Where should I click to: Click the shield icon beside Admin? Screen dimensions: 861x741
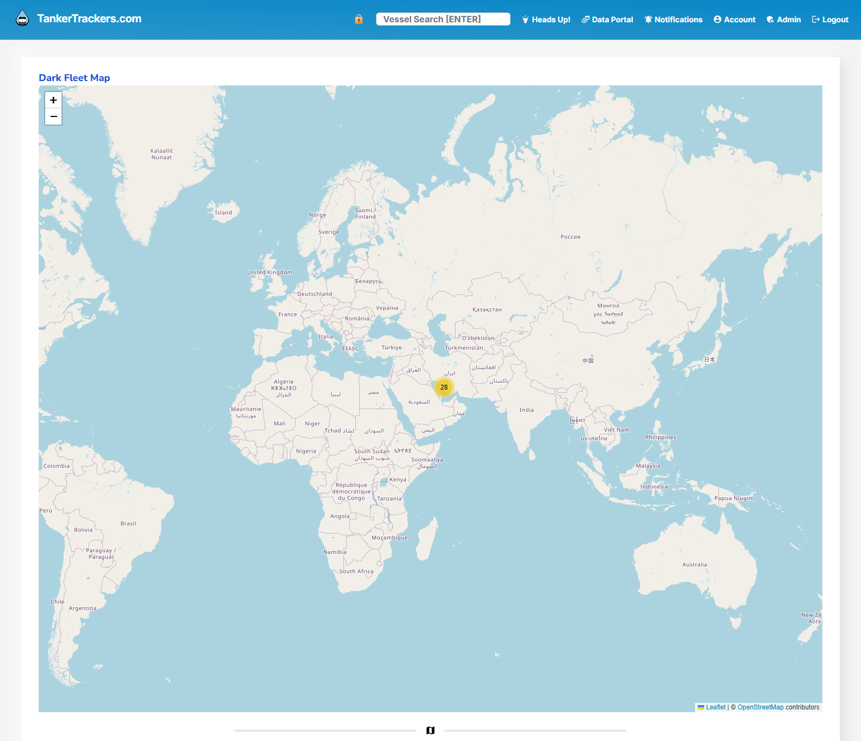(x=770, y=20)
